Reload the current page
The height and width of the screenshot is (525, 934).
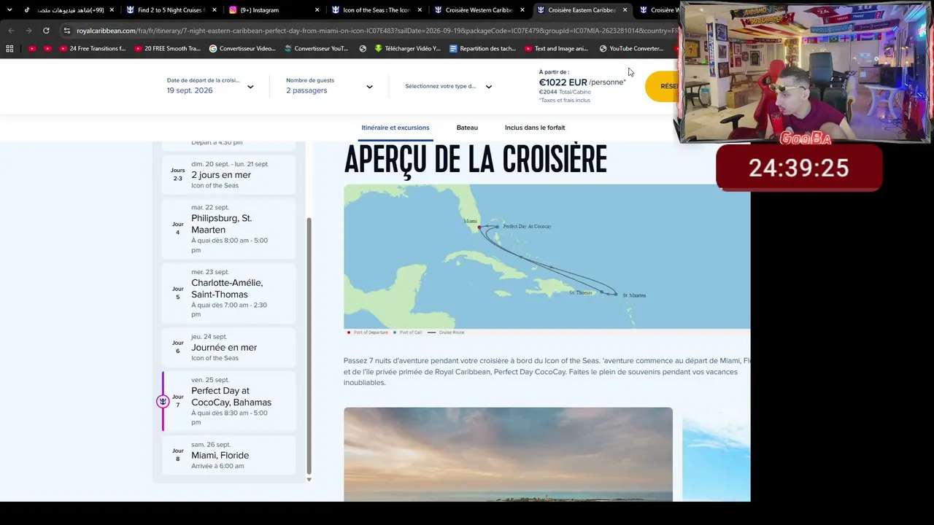tap(46, 31)
